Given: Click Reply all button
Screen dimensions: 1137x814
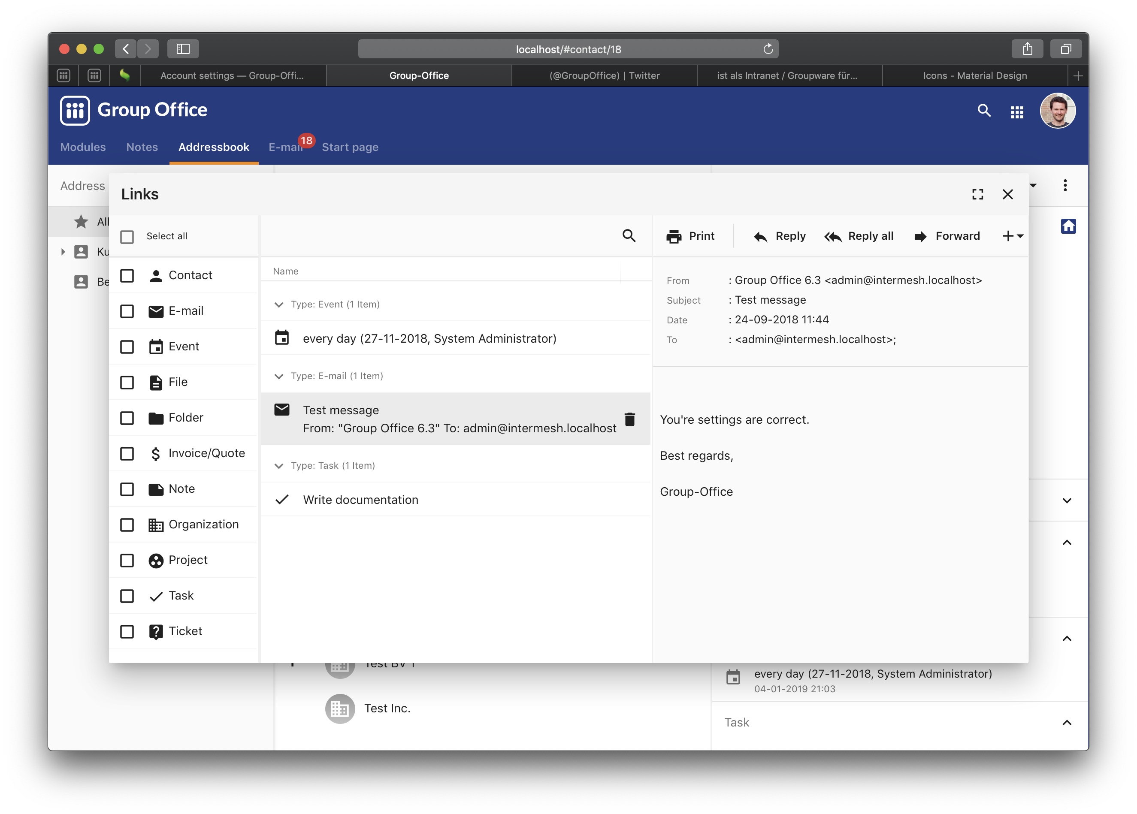Looking at the screenshot, I should pos(859,236).
